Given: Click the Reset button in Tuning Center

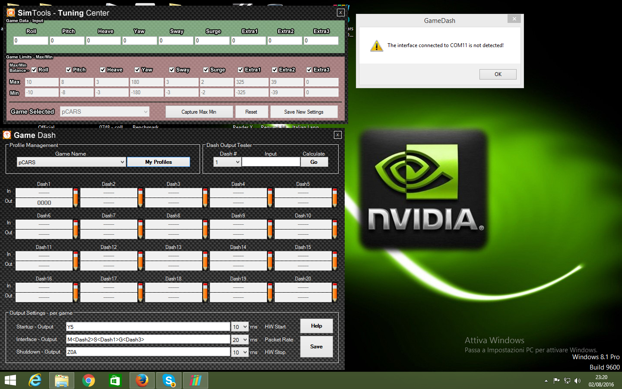Looking at the screenshot, I should coord(251,112).
